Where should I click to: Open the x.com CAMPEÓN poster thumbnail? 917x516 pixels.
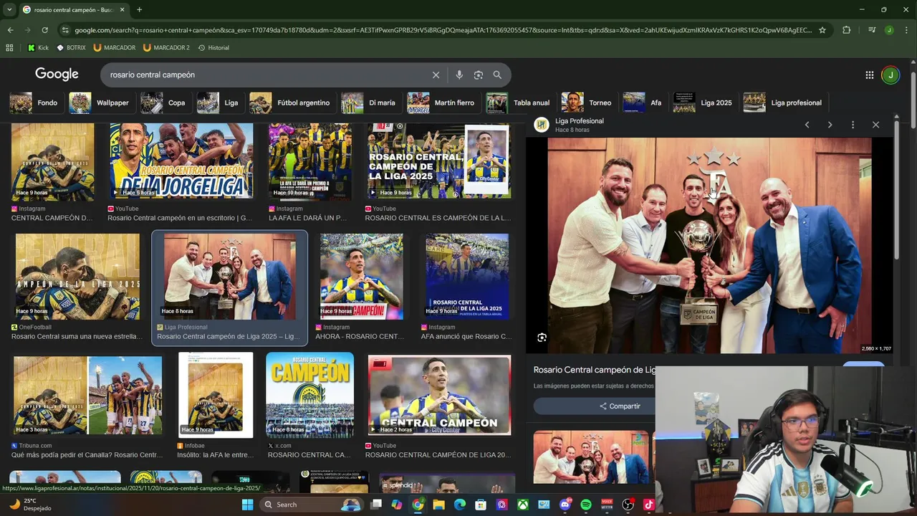click(309, 395)
